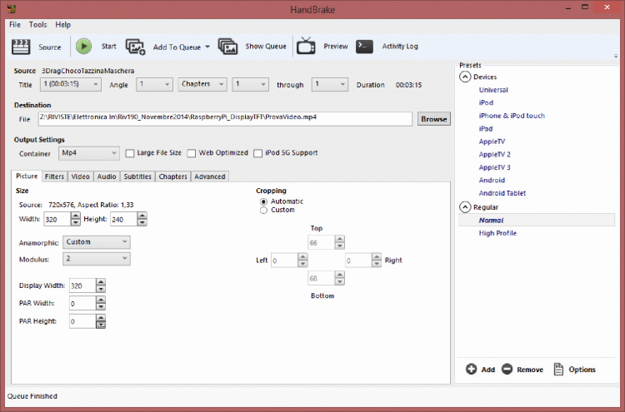
Task: Click the destination File path field
Action: pos(225,119)
